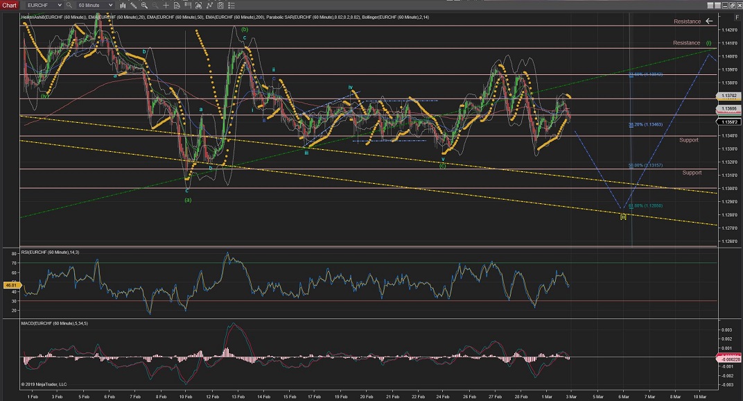This screenshot has height=401, width=743.
Task: Open the drawing objects clipboard icon
Action: 220,6
